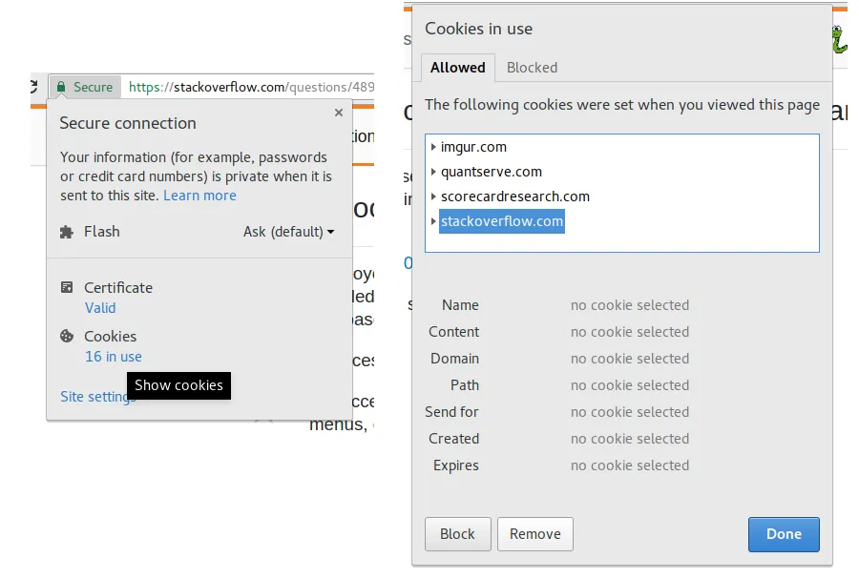The height and width of the screenshot is (579, 859).
Task: Click the Flash puzzle piece icon
Action: pos(67,232)
